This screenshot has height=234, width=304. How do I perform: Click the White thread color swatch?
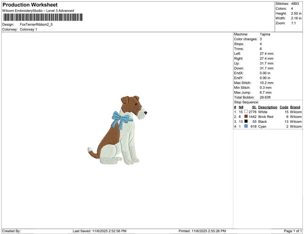tap(246, 112)
